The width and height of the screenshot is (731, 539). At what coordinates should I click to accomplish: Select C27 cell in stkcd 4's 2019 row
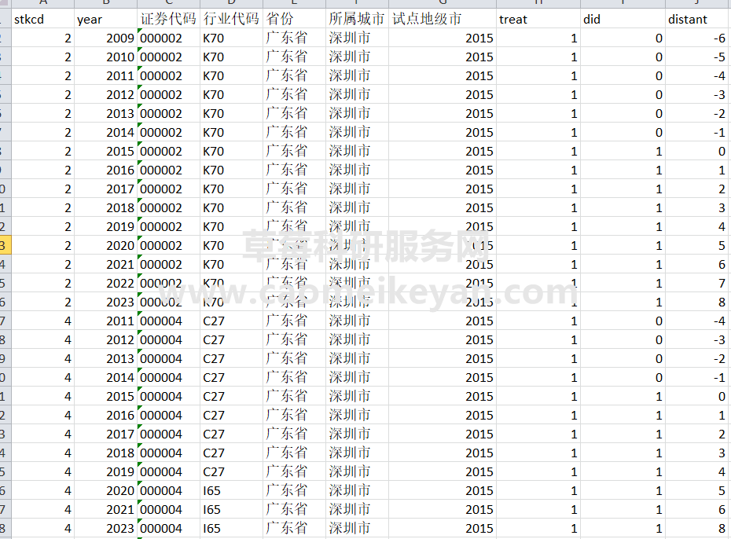231,472
